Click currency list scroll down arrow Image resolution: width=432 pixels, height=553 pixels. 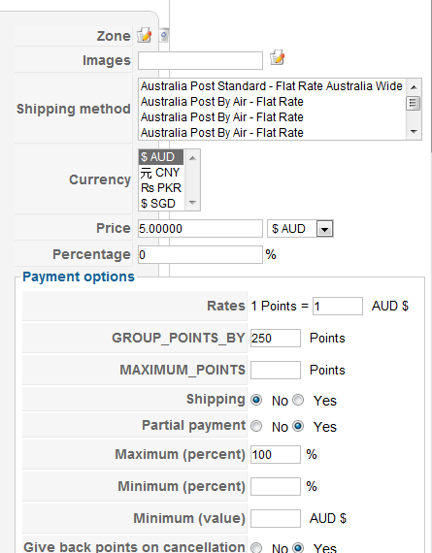192,203
